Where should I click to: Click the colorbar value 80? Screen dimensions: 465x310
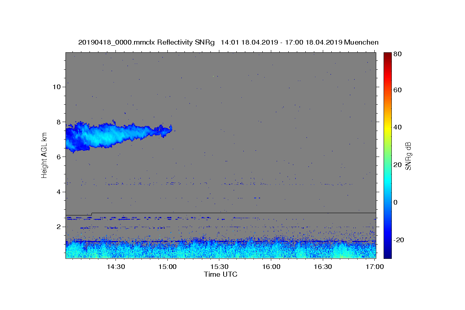click(x=397, y=55)
